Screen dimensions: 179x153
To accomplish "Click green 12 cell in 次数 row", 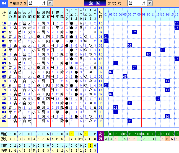I will tap(158, 134).
